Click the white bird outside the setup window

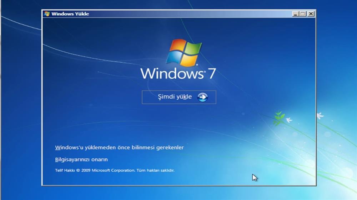pos(320,116)
